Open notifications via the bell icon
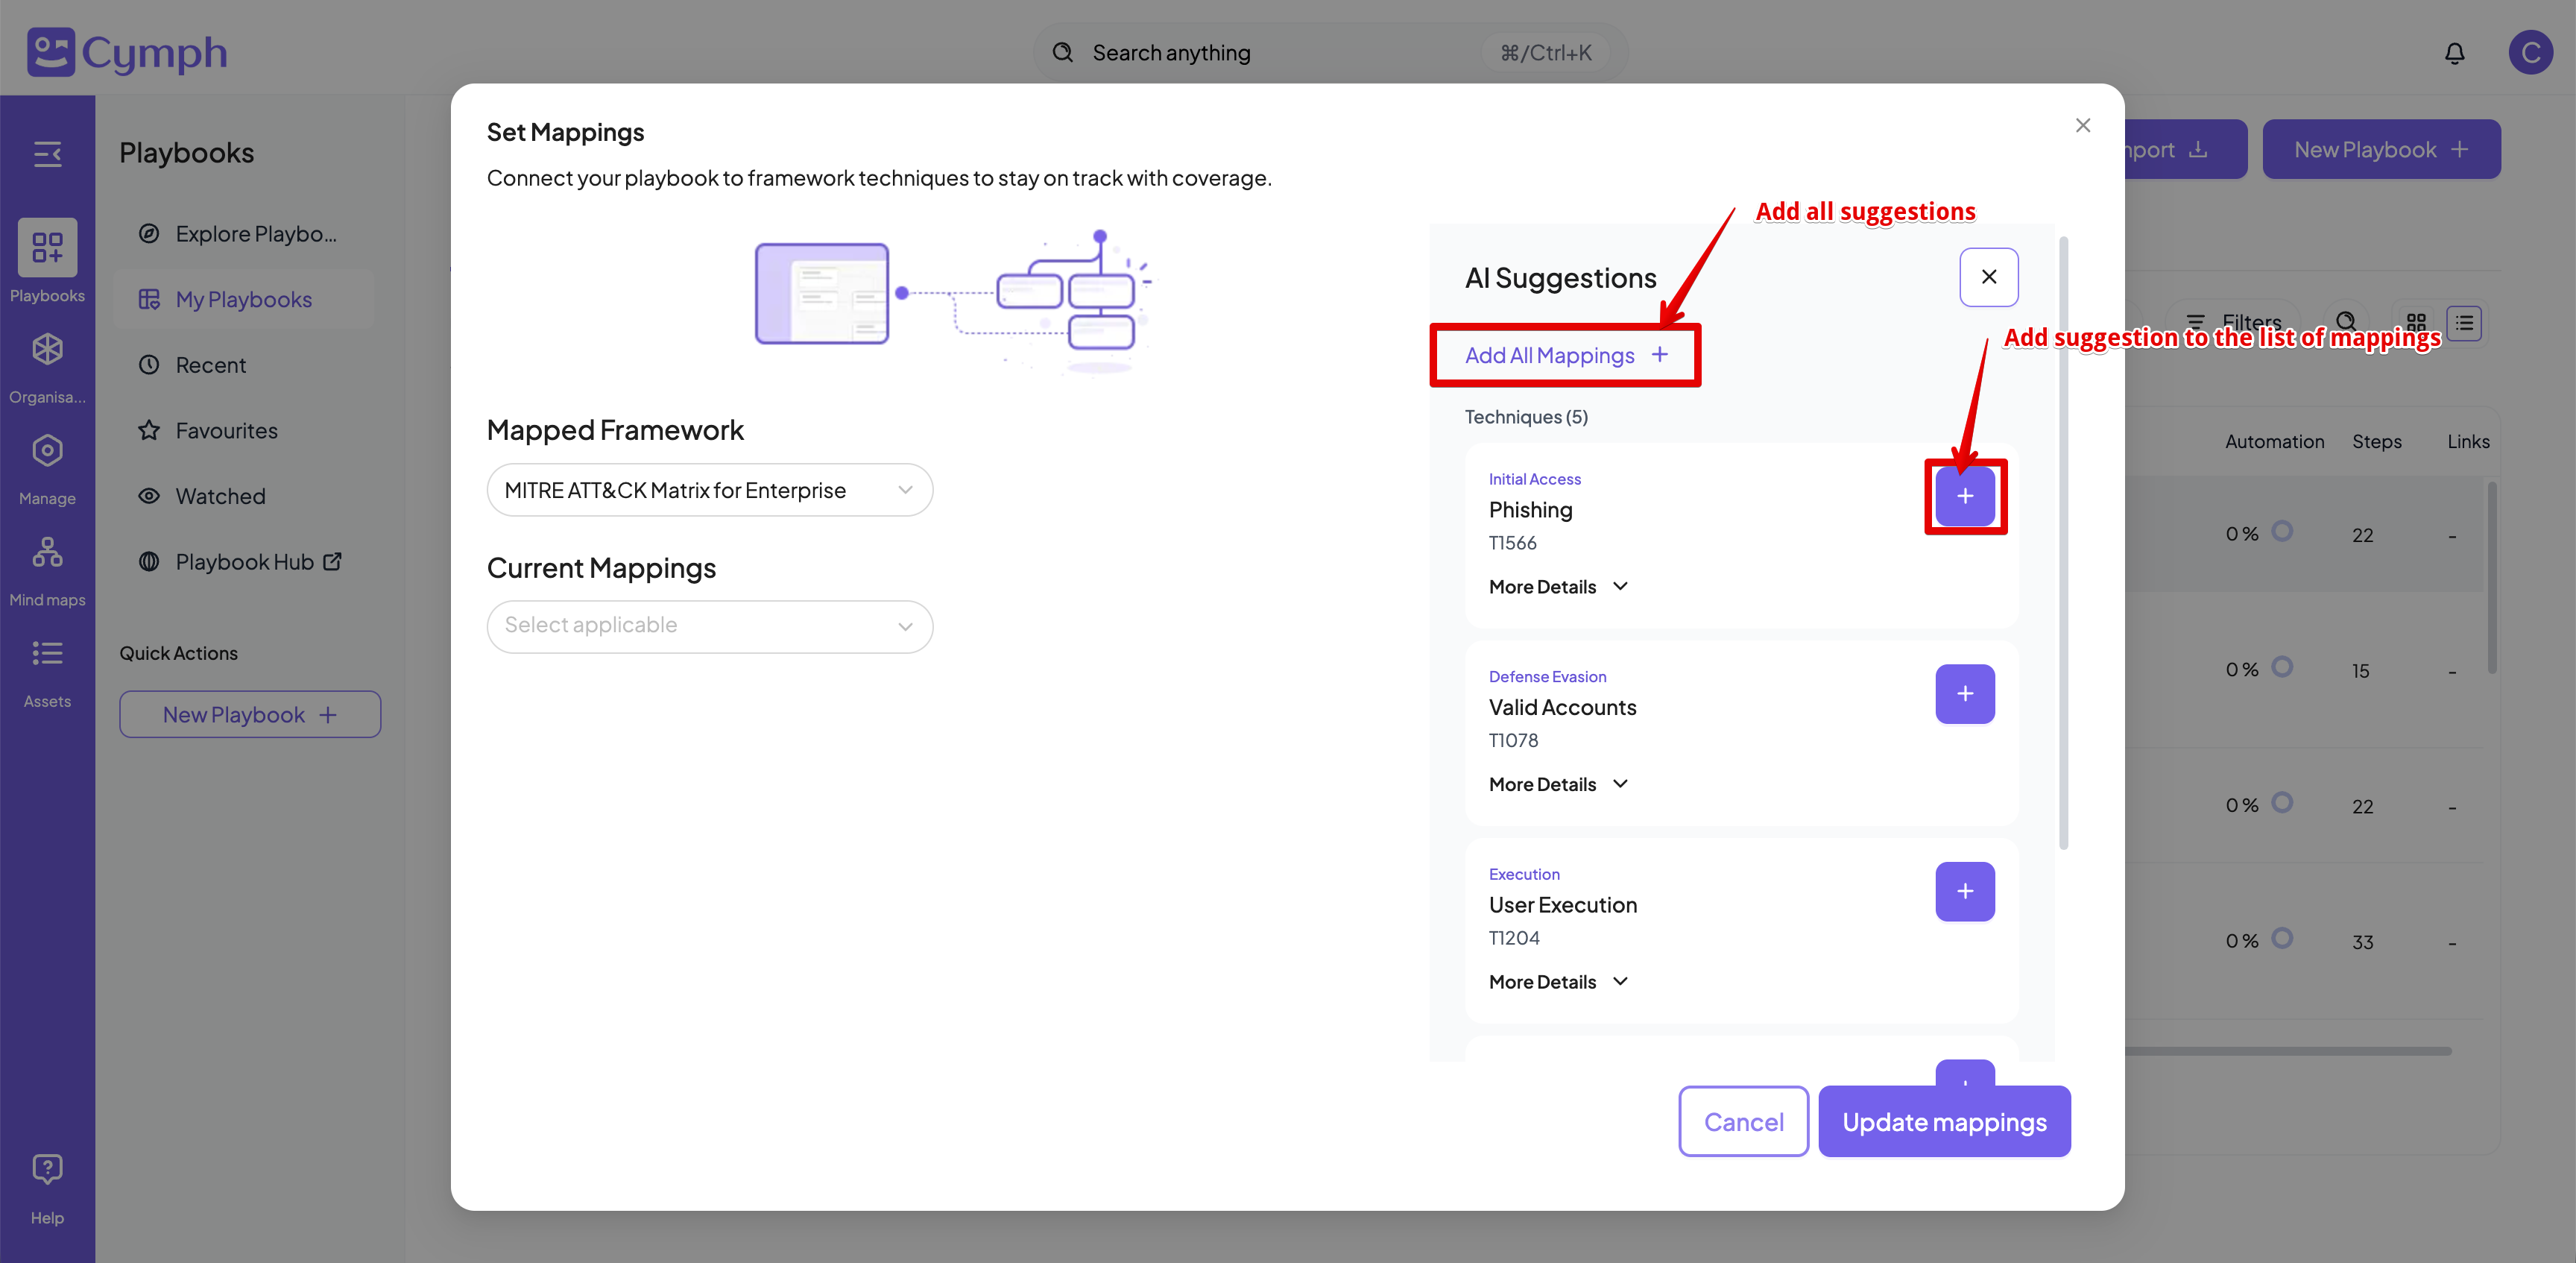This screenshot has height=1263, width=2576. 2455,52
